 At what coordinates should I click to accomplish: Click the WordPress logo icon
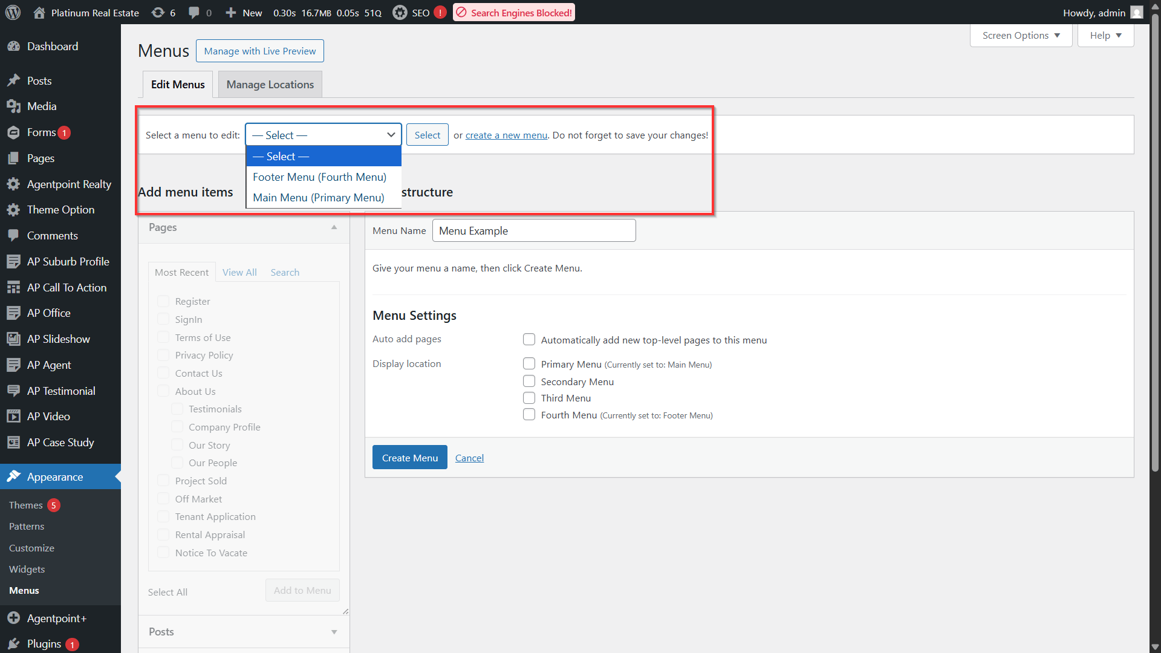(x=13, y=13)
